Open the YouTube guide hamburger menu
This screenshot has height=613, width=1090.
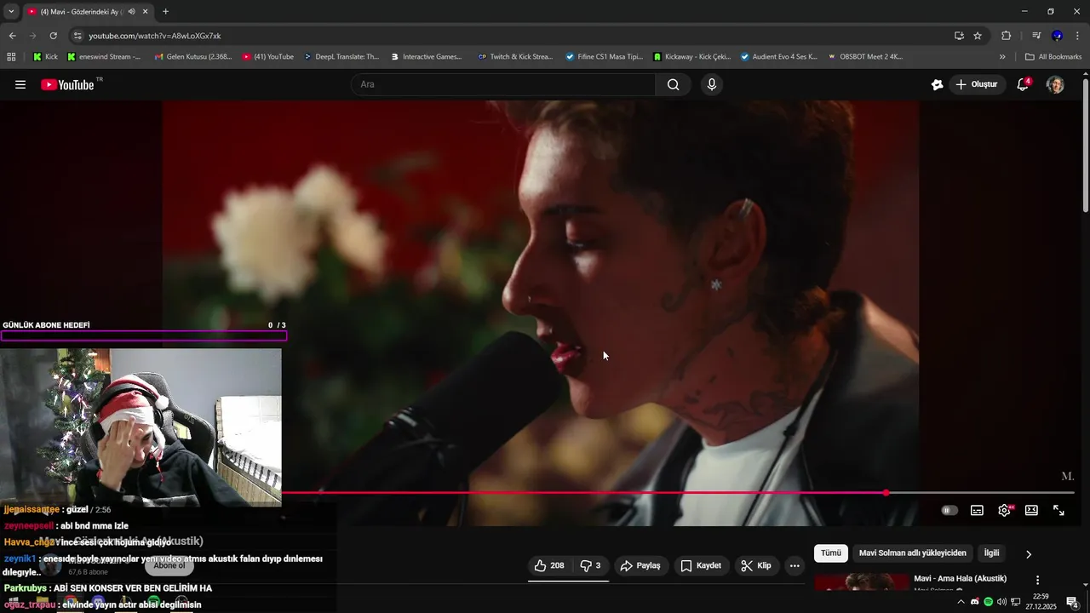20,84
